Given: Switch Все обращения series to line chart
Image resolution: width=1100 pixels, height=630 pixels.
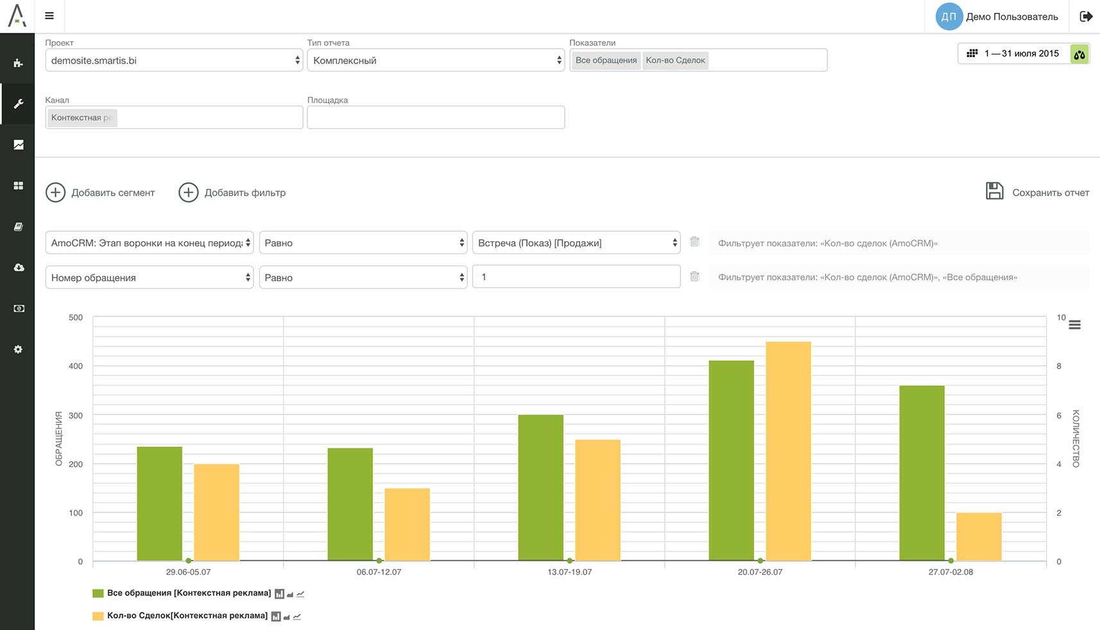Looking at the screenshot, I should [300, 594].
